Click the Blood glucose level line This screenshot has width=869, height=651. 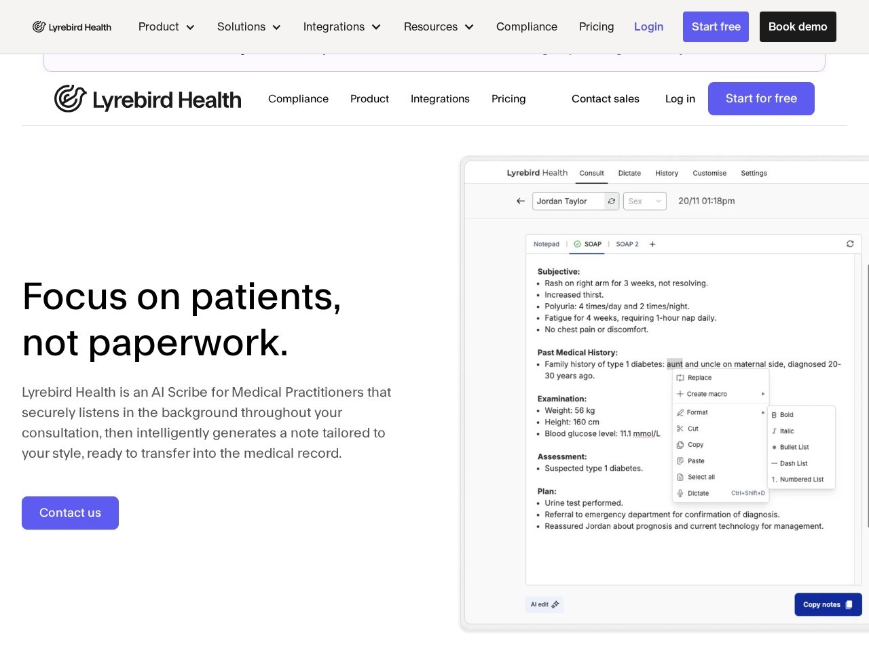pos(602,434)
